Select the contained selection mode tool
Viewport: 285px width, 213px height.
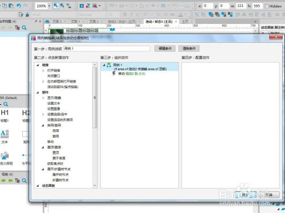tap(62, 6)
